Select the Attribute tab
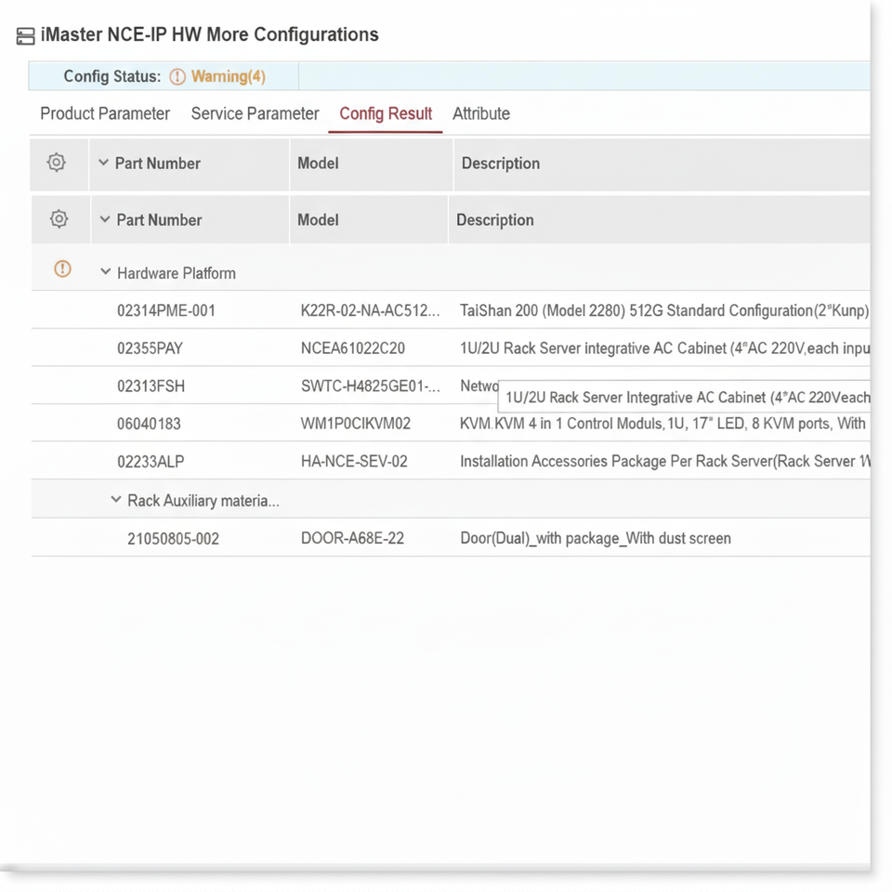Screen dimensions: 892x892 [x=480, y=113]
